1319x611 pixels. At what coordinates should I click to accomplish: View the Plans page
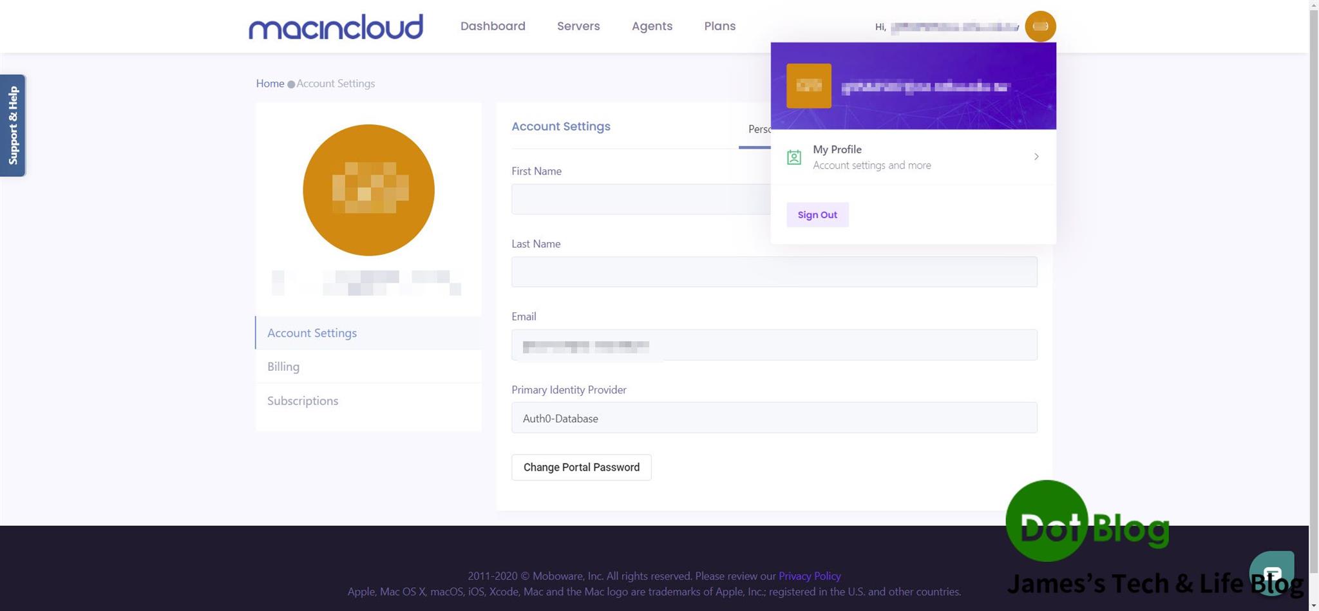[719, 26]
